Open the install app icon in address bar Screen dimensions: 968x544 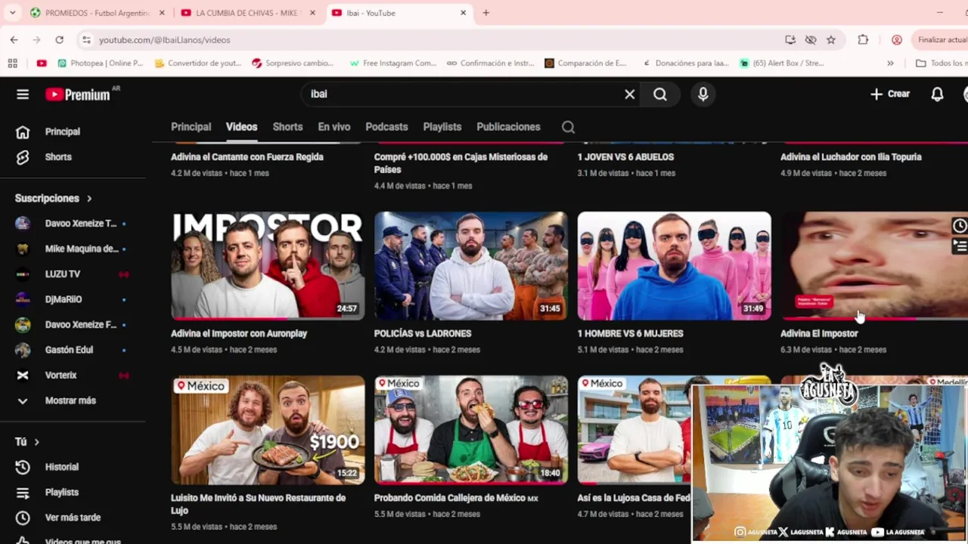(x=790, y=39)
